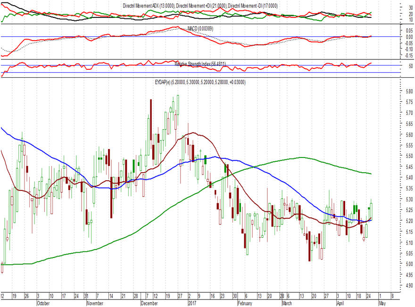Click the February month label

click(x=245, y=303)
